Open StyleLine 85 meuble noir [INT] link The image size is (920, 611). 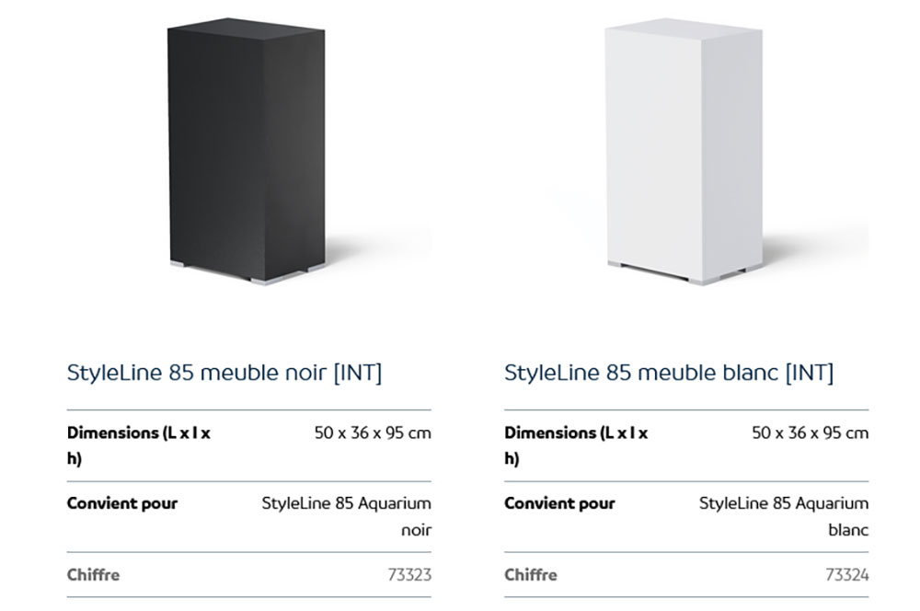(x=224, y=373)
